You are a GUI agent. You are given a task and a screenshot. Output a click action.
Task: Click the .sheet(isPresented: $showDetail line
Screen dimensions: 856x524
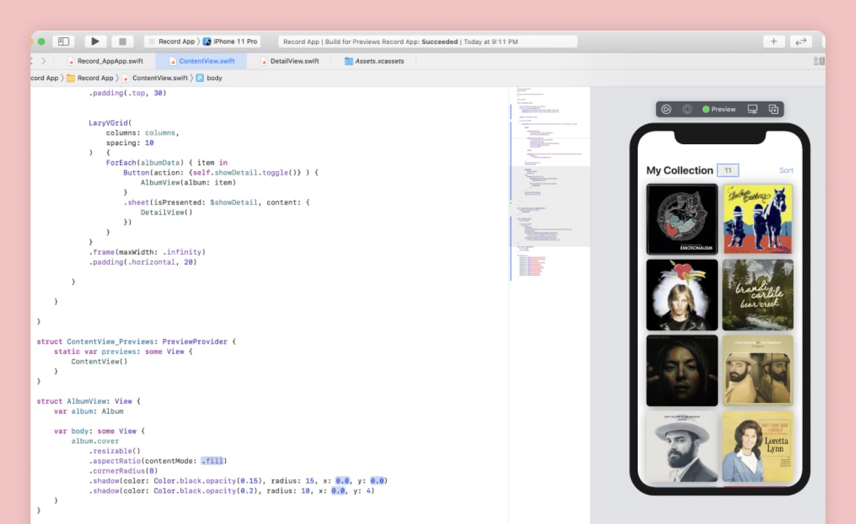point(216,202)
